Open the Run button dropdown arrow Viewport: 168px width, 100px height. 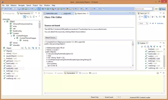pos(50,9)
